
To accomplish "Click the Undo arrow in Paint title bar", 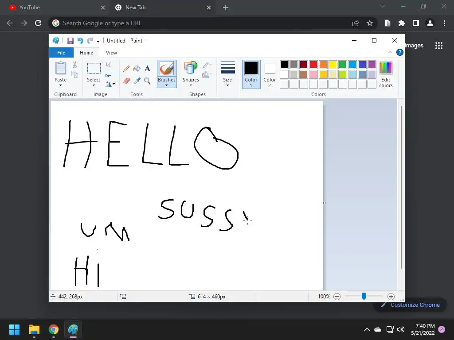I will coord(80,41).
